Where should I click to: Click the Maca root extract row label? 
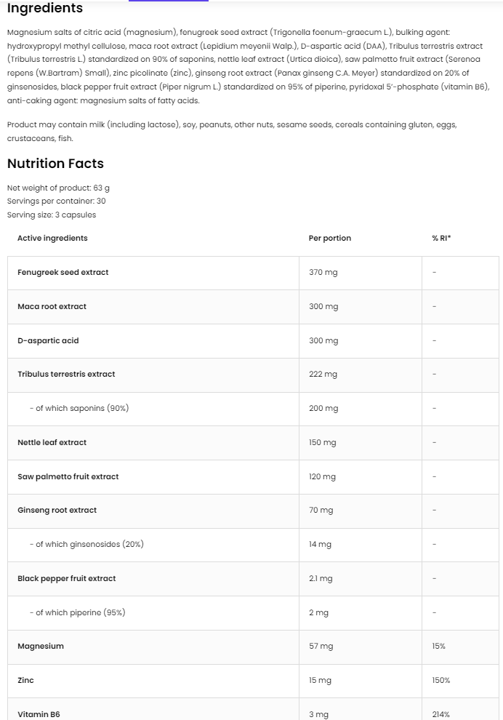click(52, 307)
